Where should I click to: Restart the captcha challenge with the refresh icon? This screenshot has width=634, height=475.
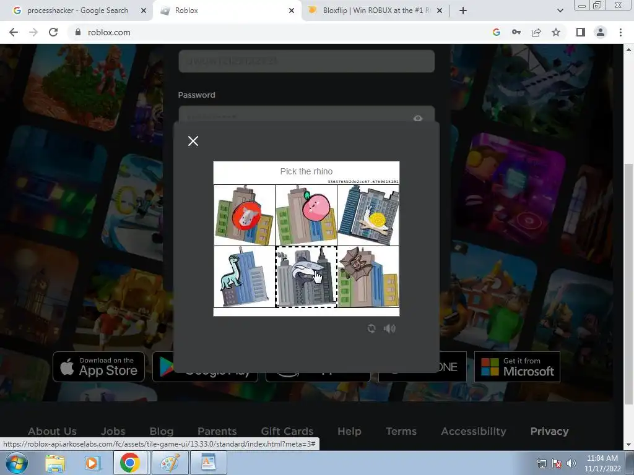tap(371, 328)
